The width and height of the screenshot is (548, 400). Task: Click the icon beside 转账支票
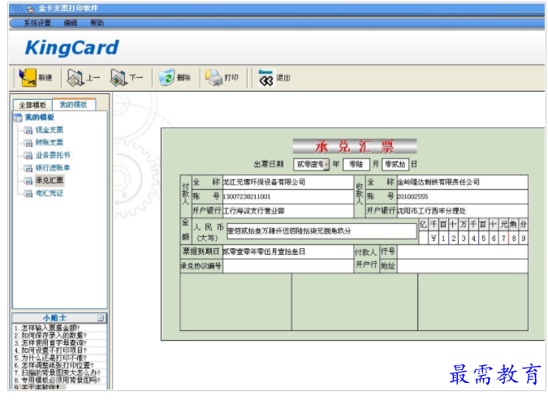[x=28, y=143]
